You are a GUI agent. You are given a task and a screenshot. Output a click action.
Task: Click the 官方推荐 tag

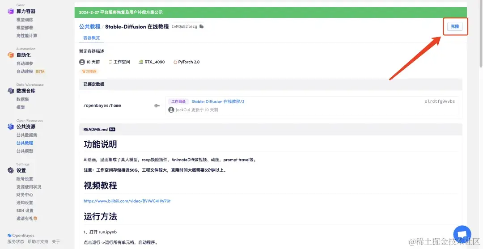(x=89, y=72)
